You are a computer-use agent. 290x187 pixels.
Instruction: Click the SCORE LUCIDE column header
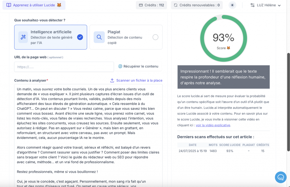point(230,145)
